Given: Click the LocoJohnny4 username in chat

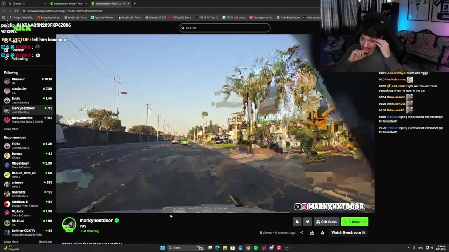Looking at the screenshot, I should [396, 73].
